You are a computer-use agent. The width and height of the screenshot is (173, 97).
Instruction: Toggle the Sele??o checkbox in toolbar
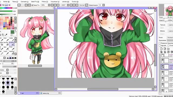pos(32,5)
